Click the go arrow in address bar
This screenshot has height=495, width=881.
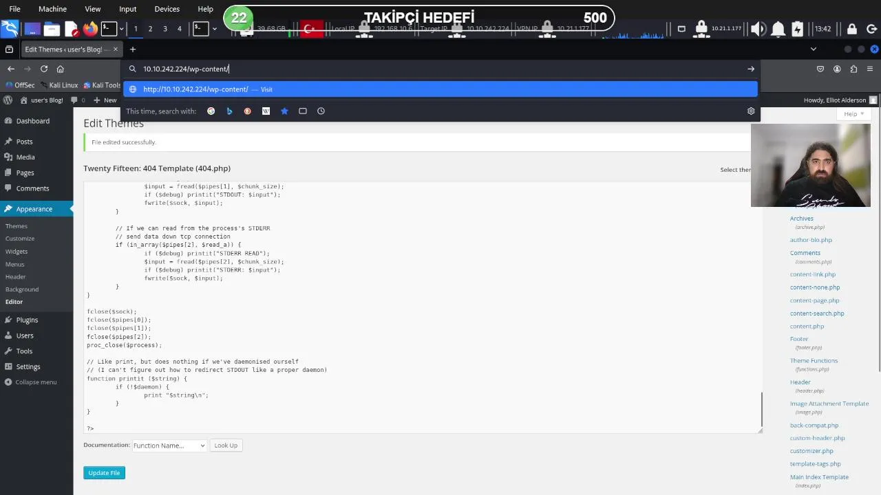(x=751, y=69)
